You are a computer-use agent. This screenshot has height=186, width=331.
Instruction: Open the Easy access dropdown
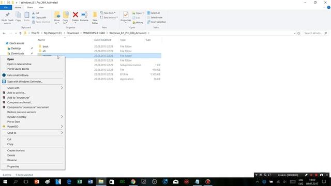[x=109, y=18]
